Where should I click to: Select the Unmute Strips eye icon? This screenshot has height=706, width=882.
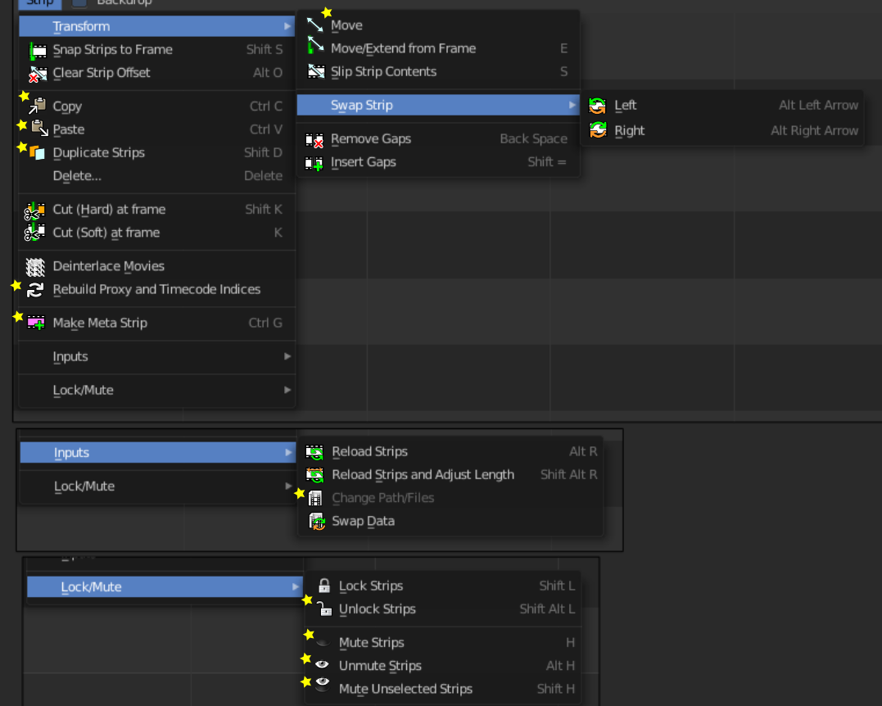322,664
